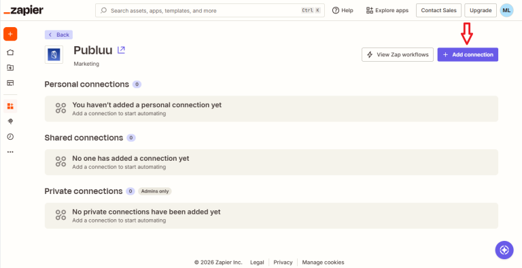This screenshot has height=268, width=522.
Task: Open Publuu external link icon
Action: coord(121,50)
